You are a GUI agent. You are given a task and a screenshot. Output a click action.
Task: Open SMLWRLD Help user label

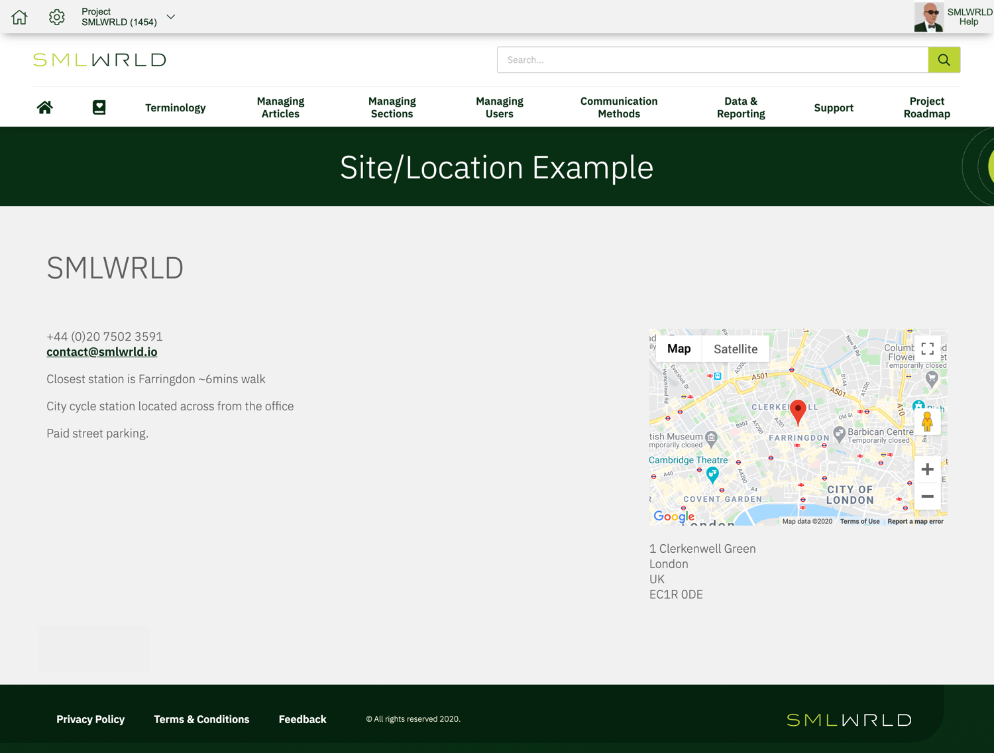pyautogui.click(x=969, y=17)
